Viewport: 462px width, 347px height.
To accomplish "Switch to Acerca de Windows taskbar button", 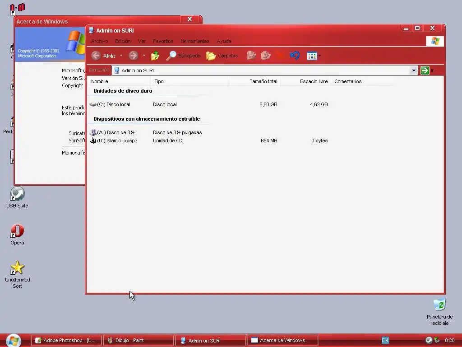I will click(x=283, y=340).
